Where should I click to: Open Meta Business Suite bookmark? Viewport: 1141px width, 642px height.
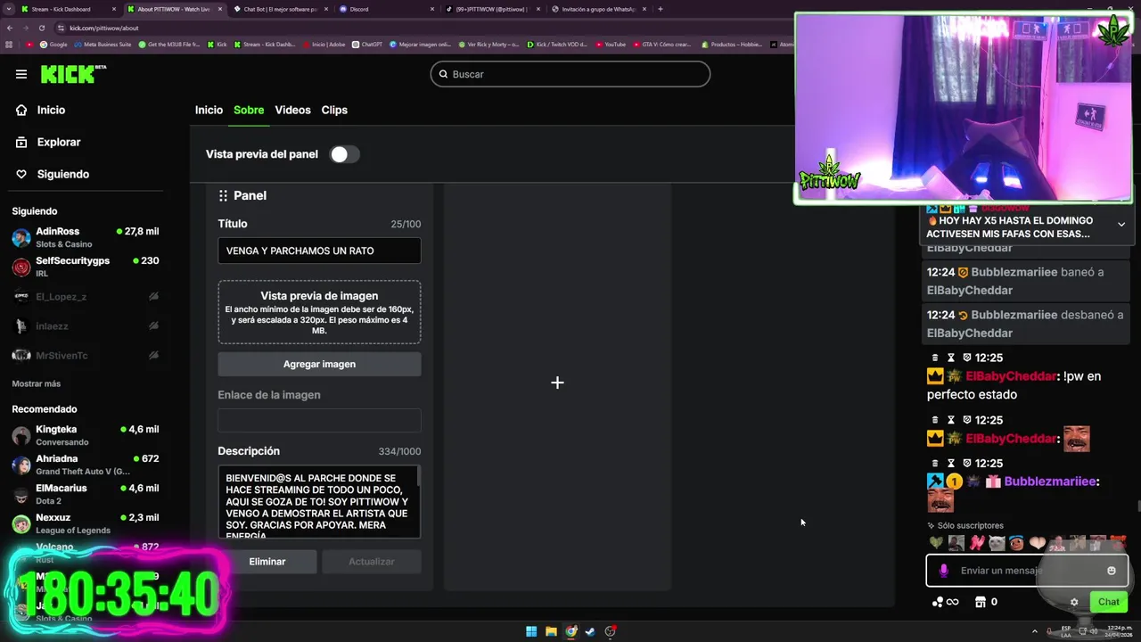point(103,44)
